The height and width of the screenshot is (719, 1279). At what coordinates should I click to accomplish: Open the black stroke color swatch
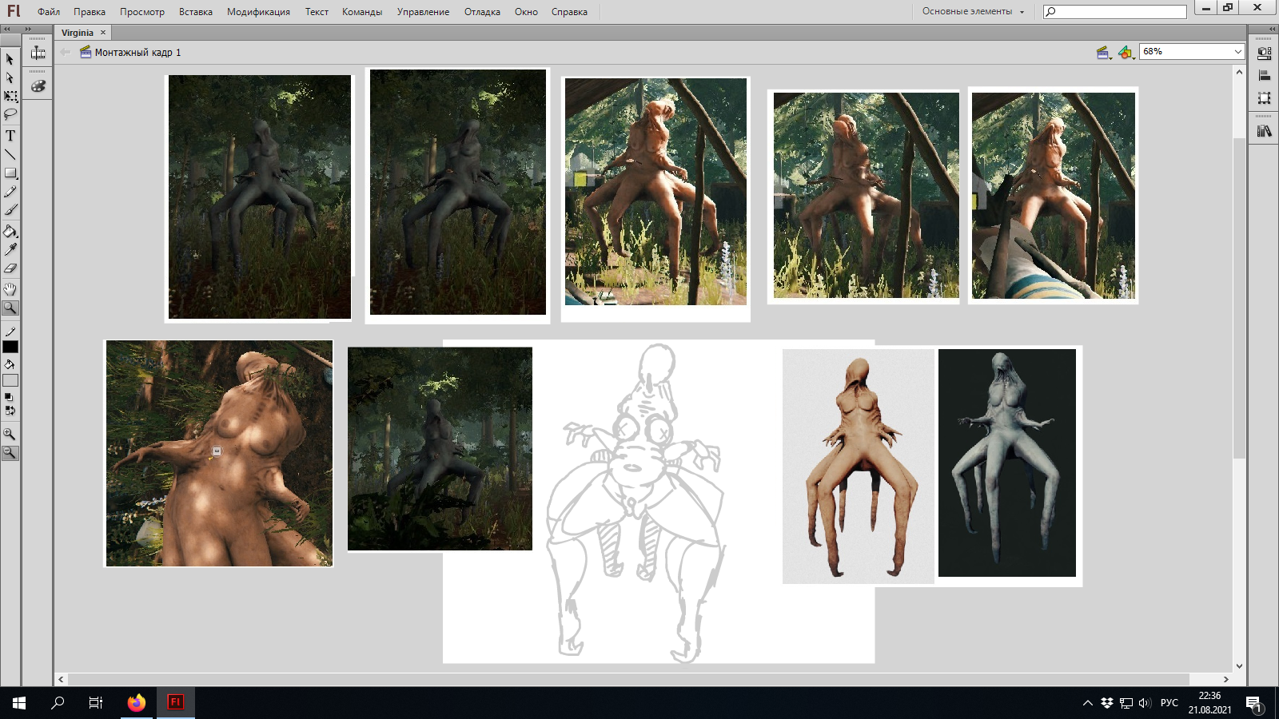(x=10, y=347)
